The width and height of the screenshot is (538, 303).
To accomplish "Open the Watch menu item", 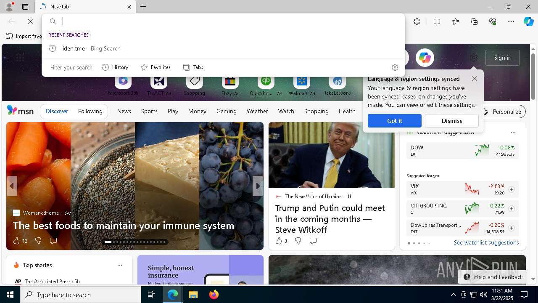I will click(286, 111).
